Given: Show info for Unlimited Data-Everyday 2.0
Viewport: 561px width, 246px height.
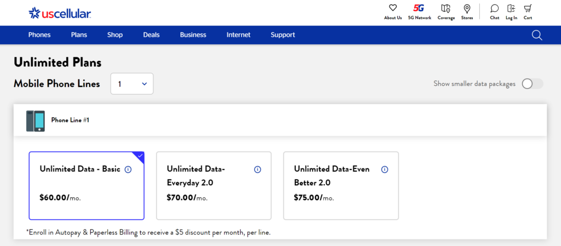Looking at the screenshot, I should [x=257, y=169].
